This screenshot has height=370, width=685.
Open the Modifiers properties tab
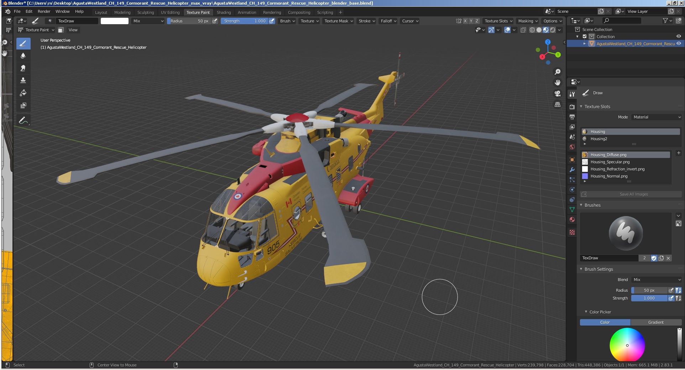coord(572,170)
